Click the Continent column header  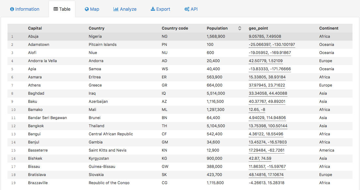coord(329,28)
